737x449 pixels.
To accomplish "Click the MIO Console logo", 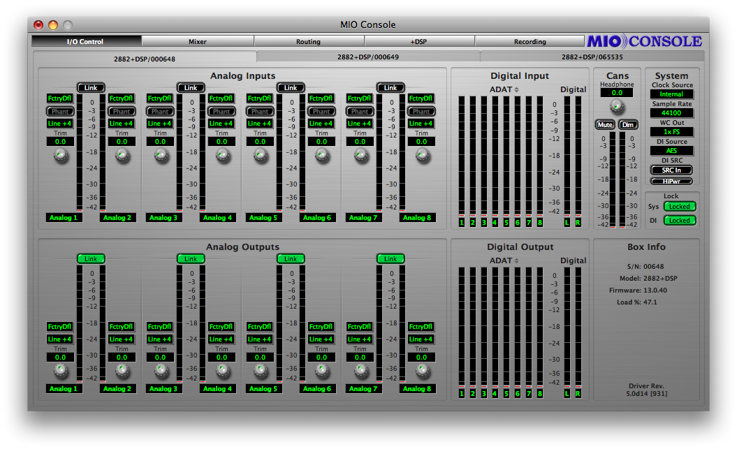I will coord(644,41).
